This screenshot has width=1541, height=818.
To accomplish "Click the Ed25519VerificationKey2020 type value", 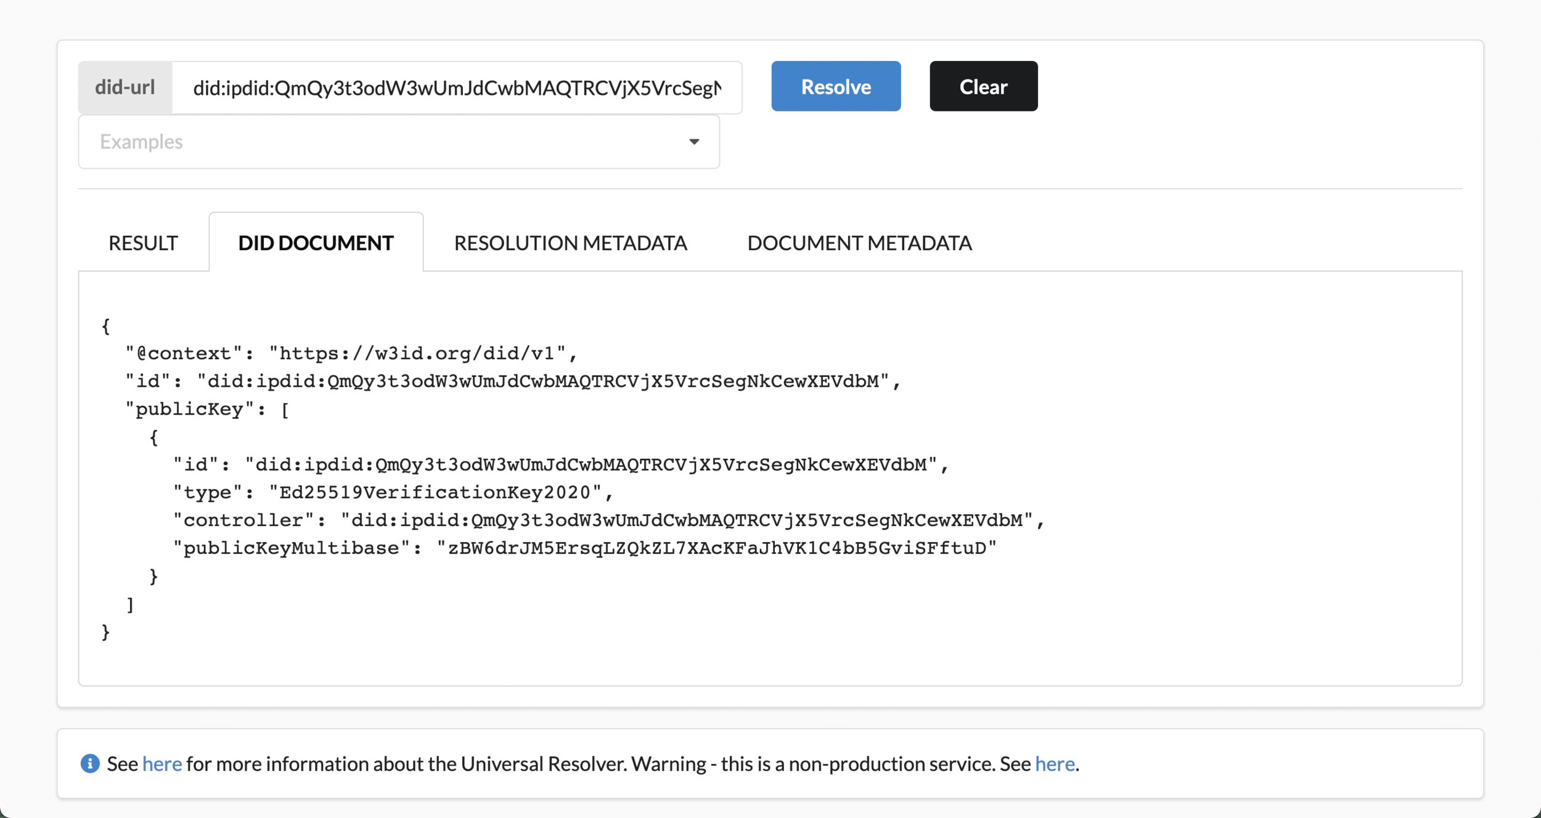I will point(435,492).
